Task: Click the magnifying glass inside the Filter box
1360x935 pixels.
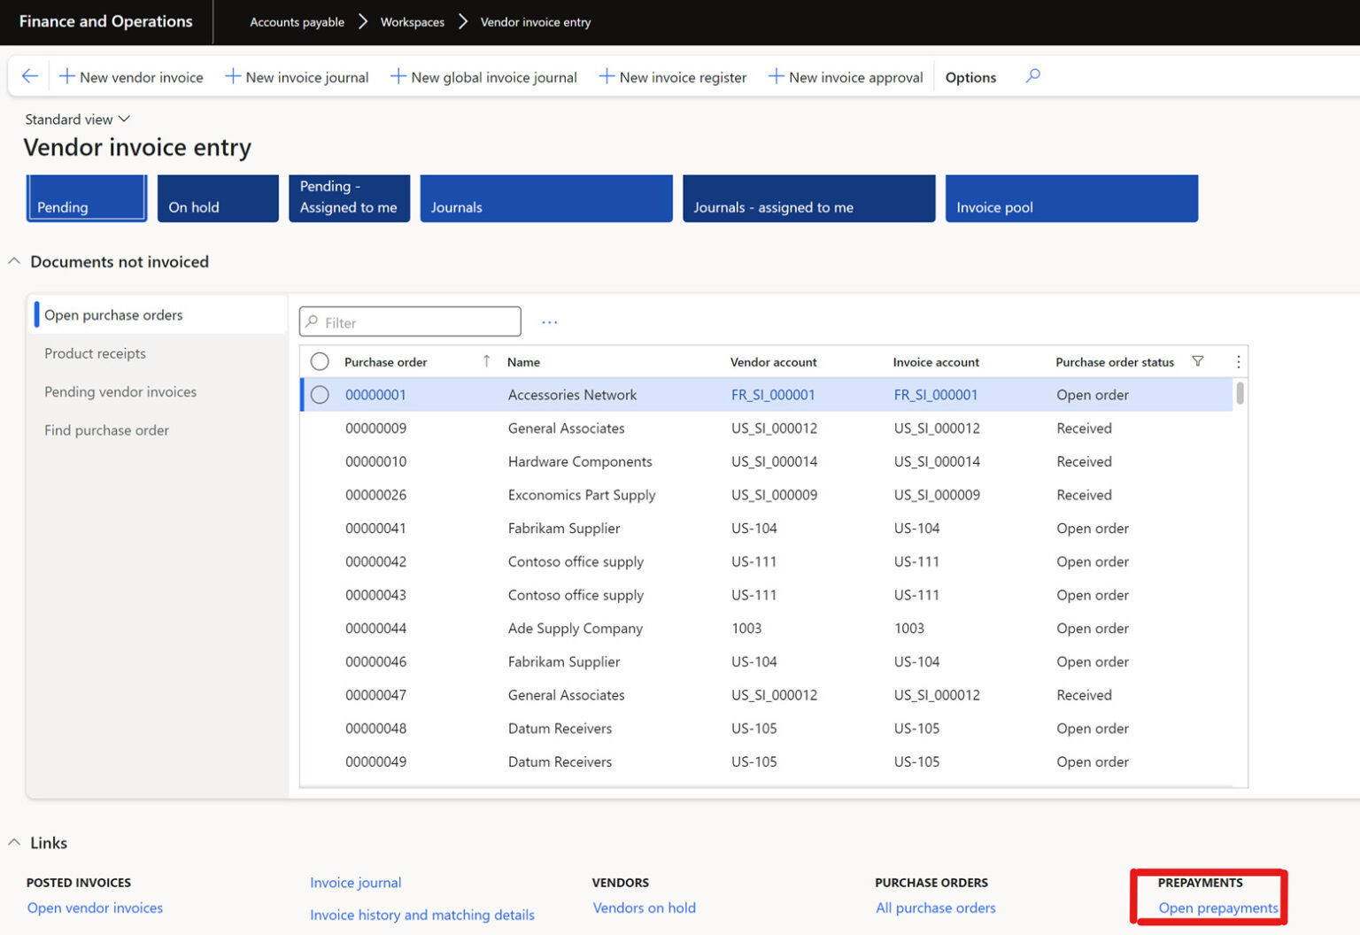Action: click(x=313, y=321)
